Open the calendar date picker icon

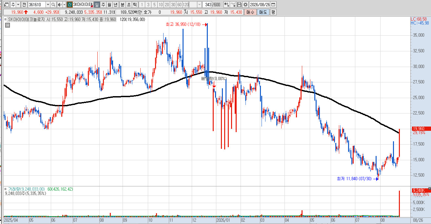pos(273,5)
